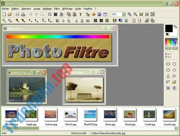Screen dimensions: 180x136
Task: Select the Ellipse selection shape
Action: tap(174, 64)
